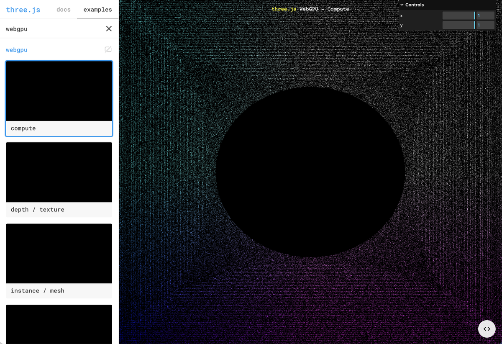Click the yellow three.js link in header
Screen dimensions: 502x344
[x=284, y=9]
